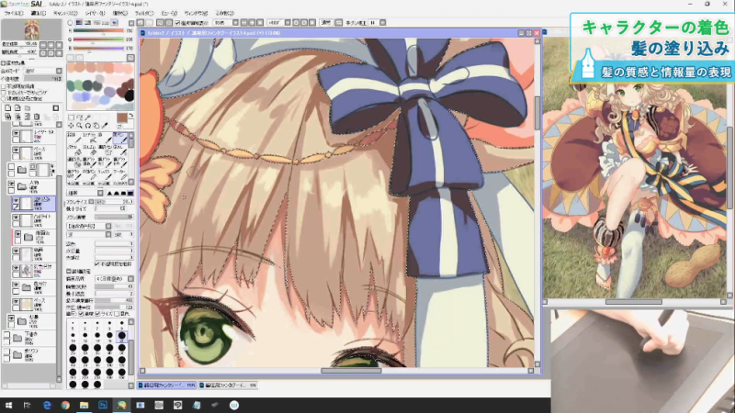Toggle the scratchpad panel icon

point(114,22)
